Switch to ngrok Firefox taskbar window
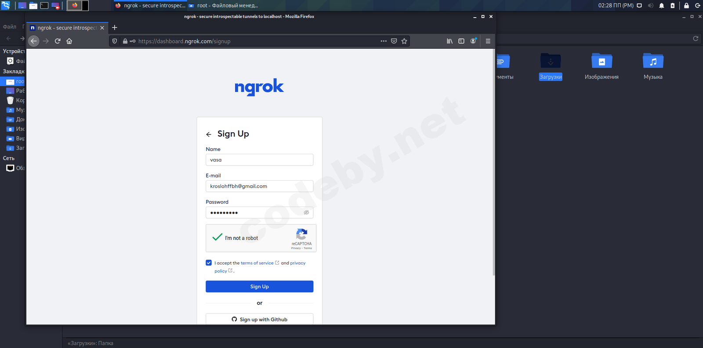This screenshot has height=348, width=703. click(150, 6)
